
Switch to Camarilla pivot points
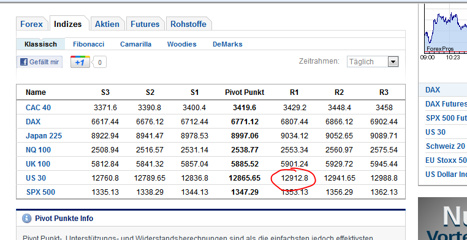click(x=135, y=44)
